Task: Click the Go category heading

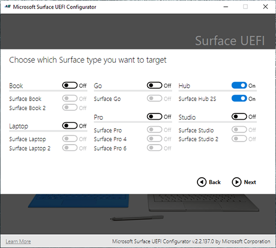Action: click(x=98, y=86)
